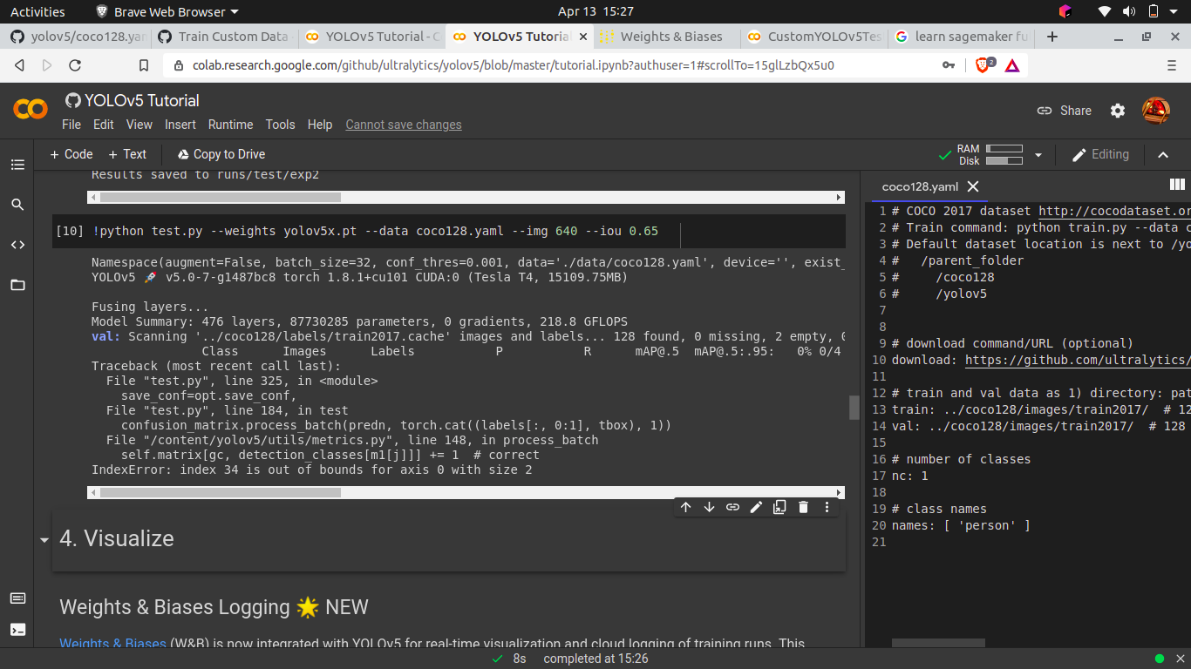1191x669 pixels.
Task: Open the Tools menu
Action: click(x=280, y=125)
